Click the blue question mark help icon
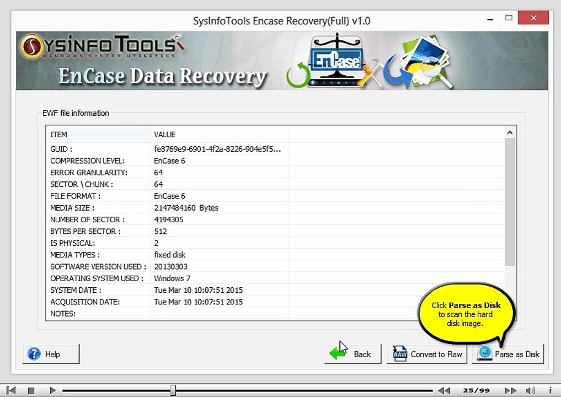This screenshot has width=561, height=397. [34, 354]
